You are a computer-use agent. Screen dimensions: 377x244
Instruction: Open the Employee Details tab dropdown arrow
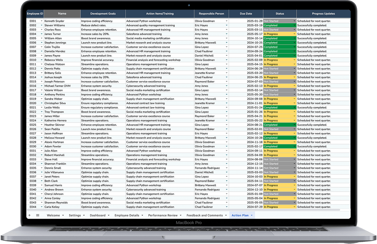point(142,215)
